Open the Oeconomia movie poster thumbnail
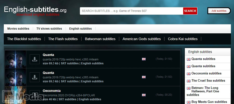This screenshot has width=234, height=104. tap(16, 95)
